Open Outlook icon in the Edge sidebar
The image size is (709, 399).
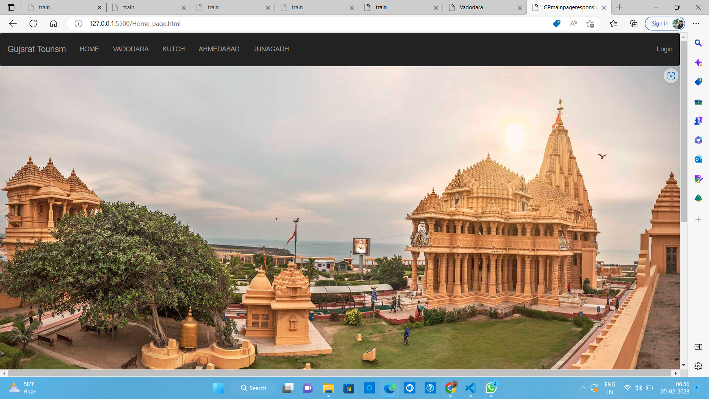point(698,160)
